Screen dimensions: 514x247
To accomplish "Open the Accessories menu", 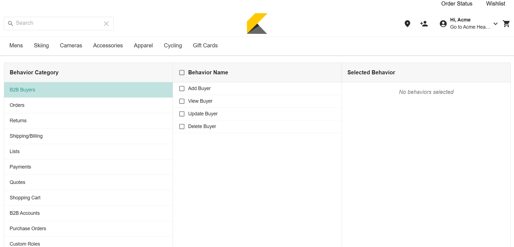I will point(108,45).
